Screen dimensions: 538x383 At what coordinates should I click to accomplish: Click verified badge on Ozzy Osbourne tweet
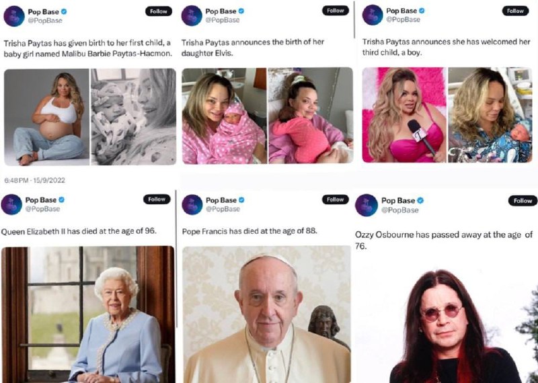click(x=421, y=201)
